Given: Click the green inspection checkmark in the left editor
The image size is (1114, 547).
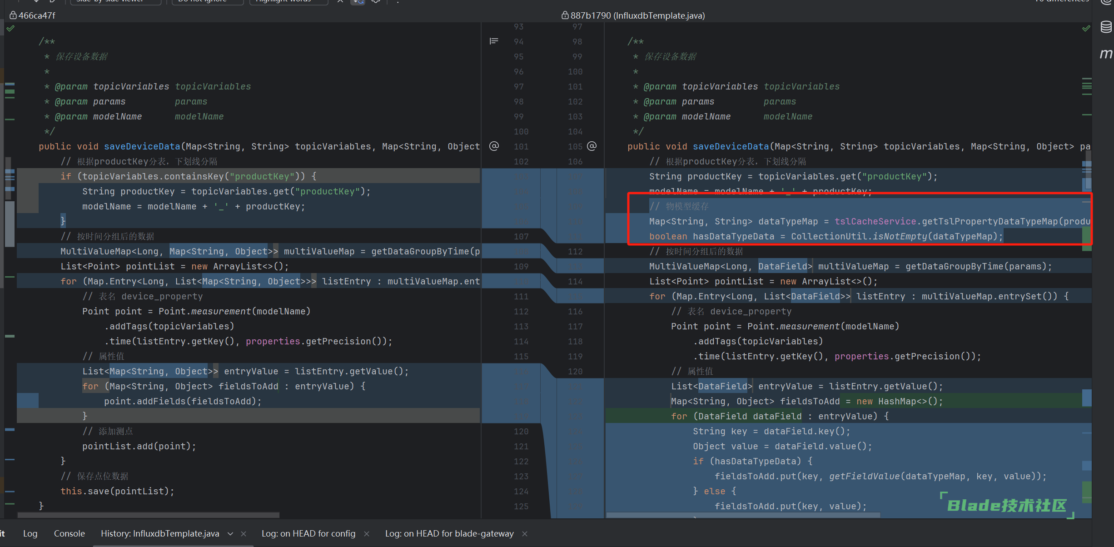Looking at the screenshot, I should point(10,29).
